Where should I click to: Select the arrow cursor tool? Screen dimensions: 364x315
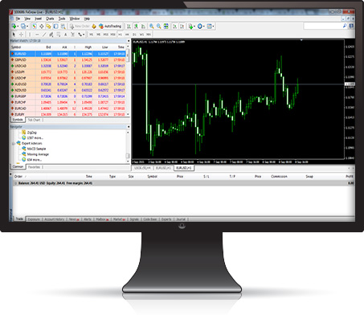(14, 35)
